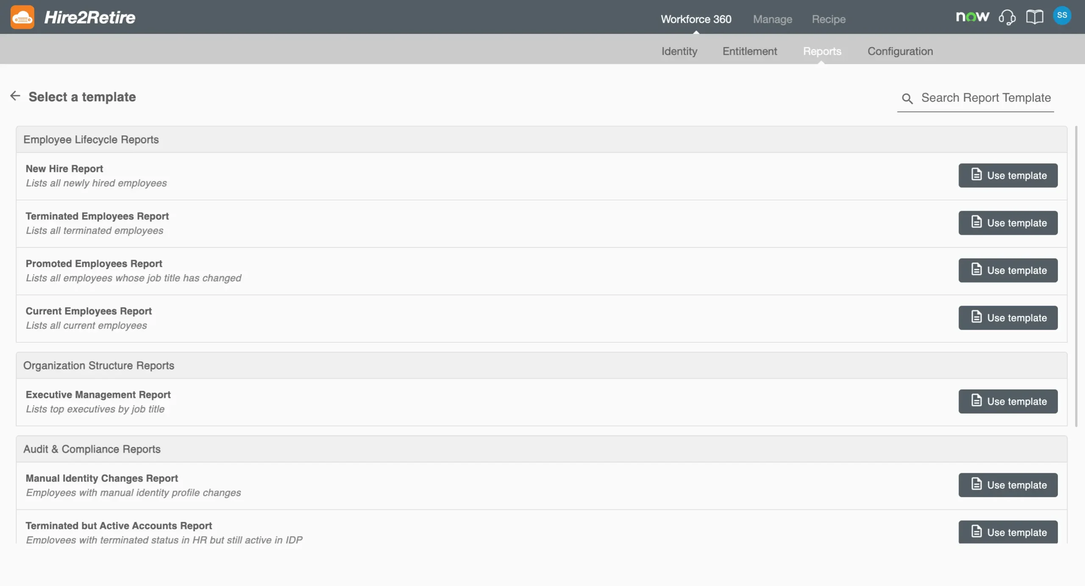1085x586 pixels.
Task: Use template for Executive Management Report
Action: coord(1008,401)
